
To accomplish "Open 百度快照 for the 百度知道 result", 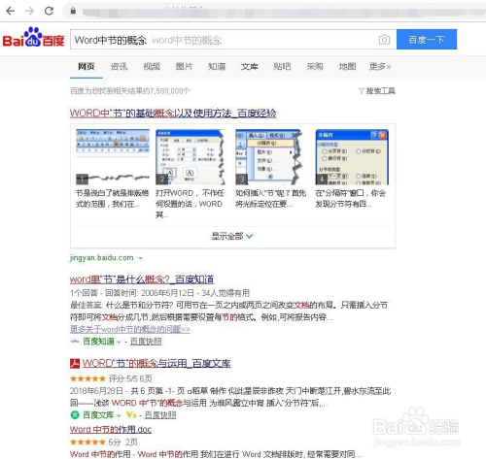I will [146, 342].
